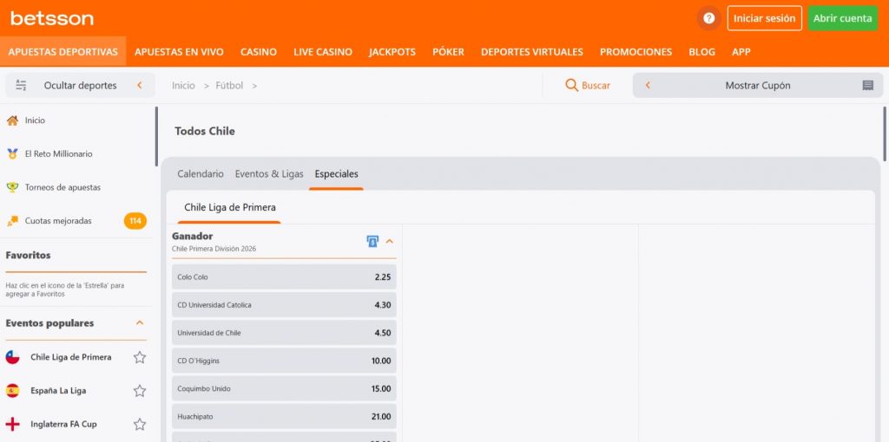
Task: Click Fútbol in the breadcrumb
Action: tap(229, 86)
